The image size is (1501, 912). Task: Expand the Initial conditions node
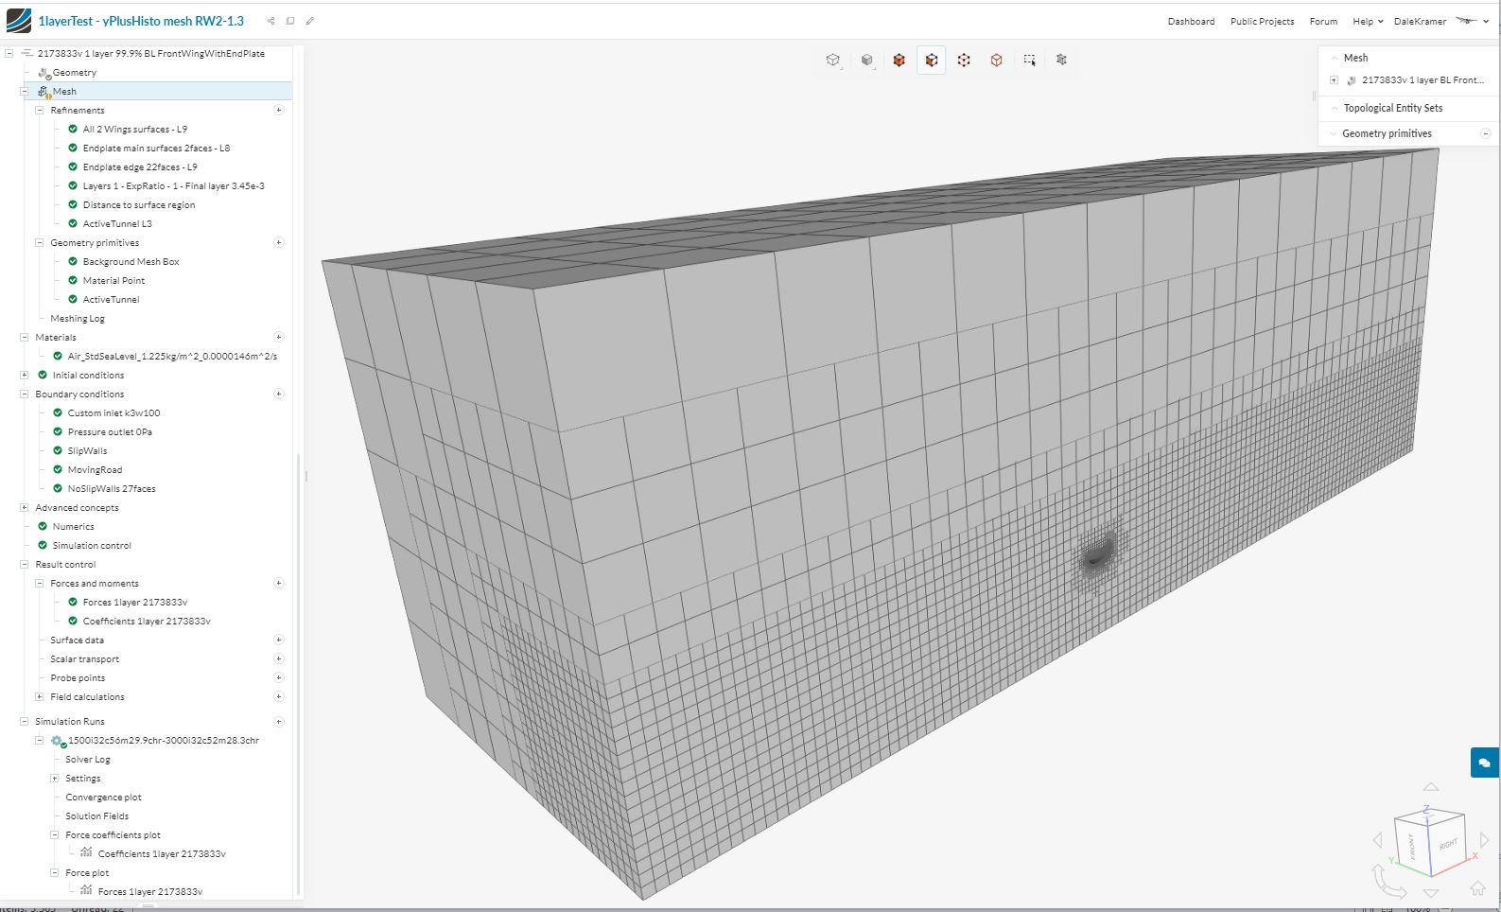coord(25,376)
